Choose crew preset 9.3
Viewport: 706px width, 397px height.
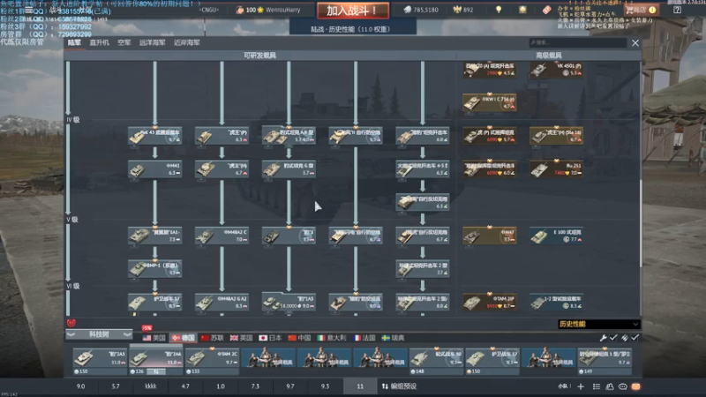click(325, 386)
